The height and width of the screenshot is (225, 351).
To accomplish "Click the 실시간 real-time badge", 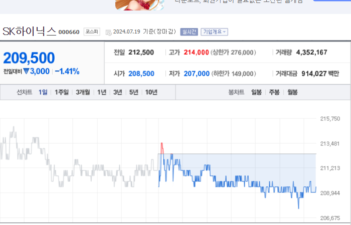I will (x=189, y=32).
